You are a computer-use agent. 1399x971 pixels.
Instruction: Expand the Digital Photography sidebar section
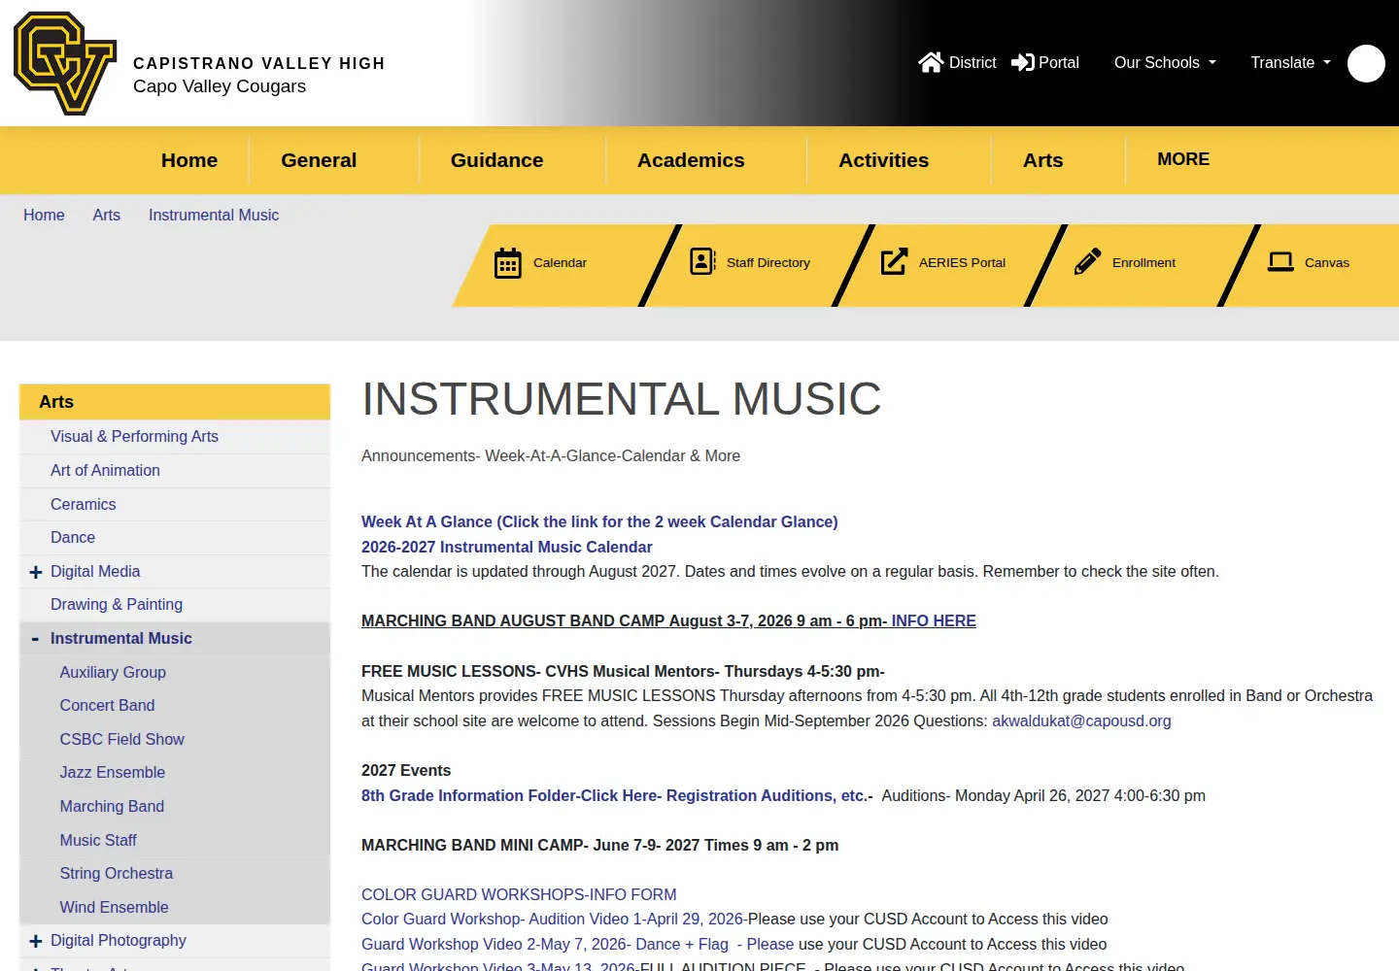click(36, 941)
